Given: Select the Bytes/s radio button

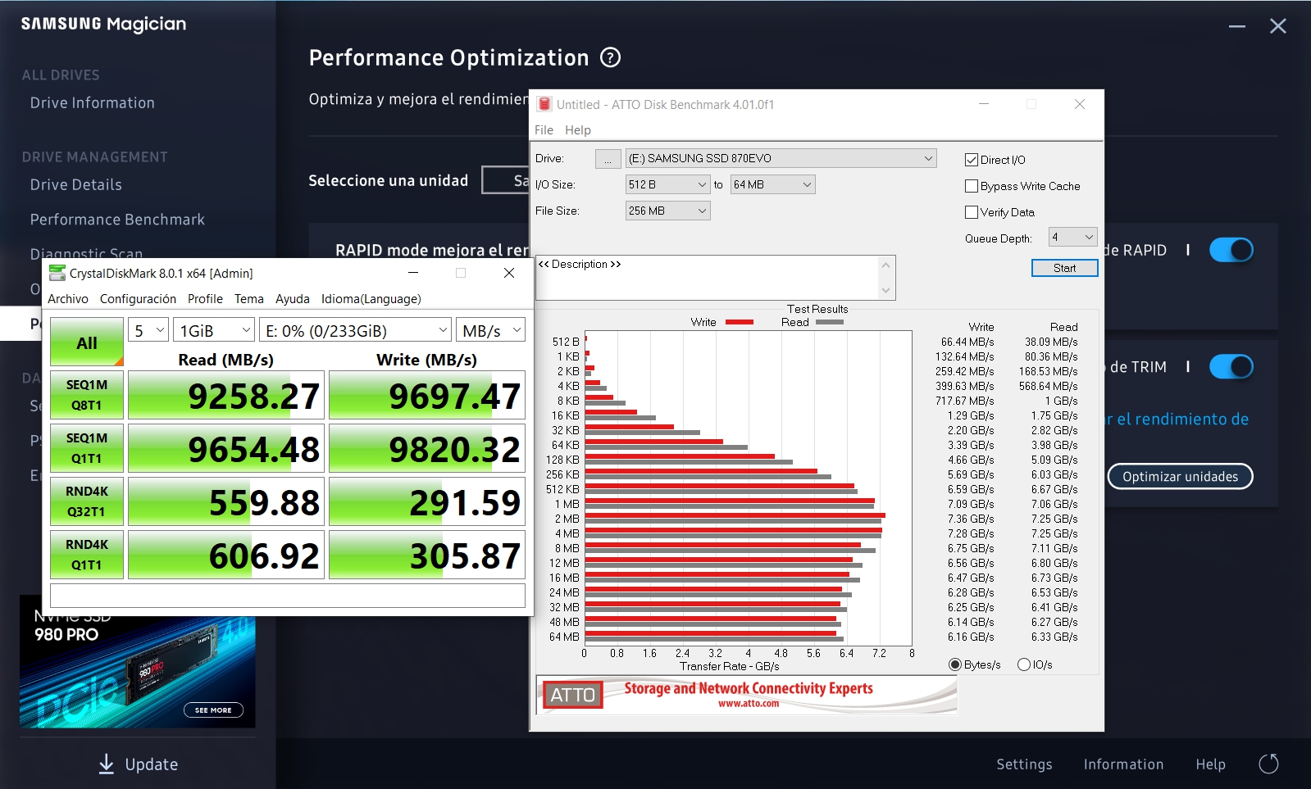Looking at the screenshot, I should tap(954, 664).
